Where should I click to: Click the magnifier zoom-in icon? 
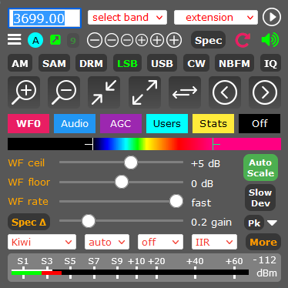point(24,92)
